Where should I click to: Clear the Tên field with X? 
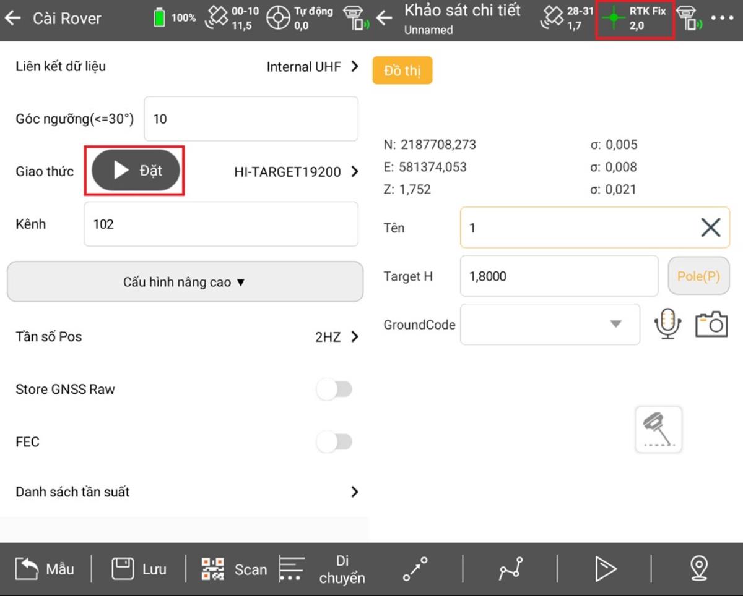(x=710, y=228)
